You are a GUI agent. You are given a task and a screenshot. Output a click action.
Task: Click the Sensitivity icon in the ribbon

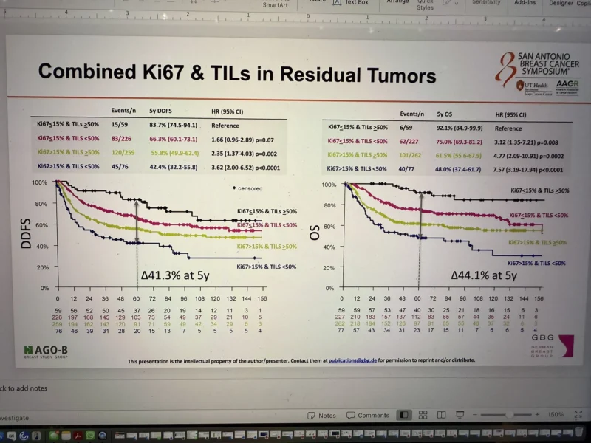(x=487, y=4)
